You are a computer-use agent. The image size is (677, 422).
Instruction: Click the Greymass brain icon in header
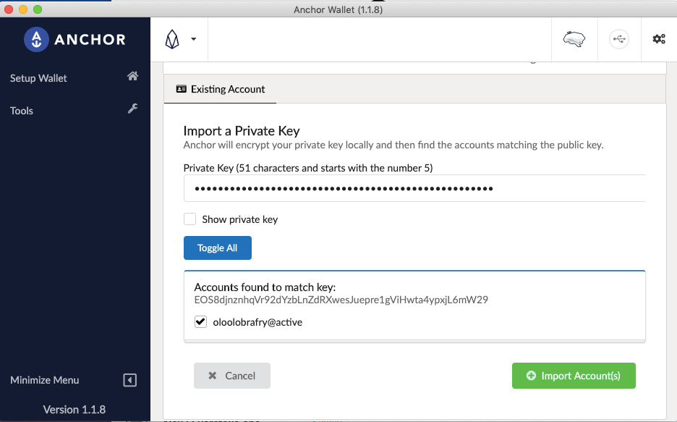(x=574, y=39)
